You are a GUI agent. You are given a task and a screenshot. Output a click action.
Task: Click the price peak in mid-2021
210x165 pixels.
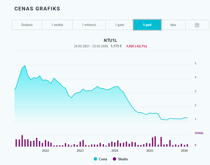click(25, 66)
